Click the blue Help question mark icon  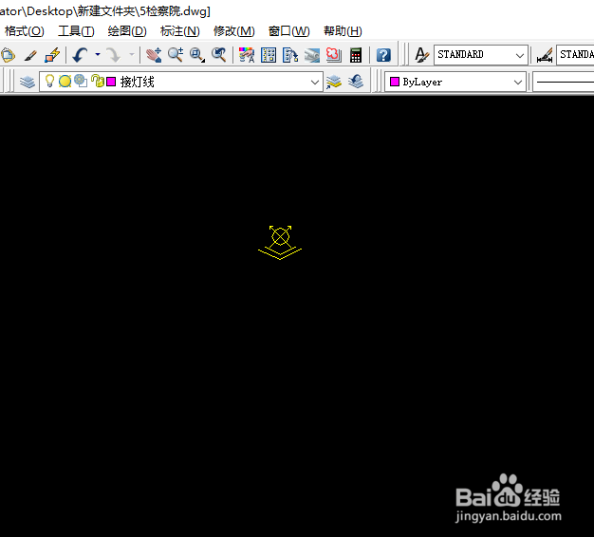(x=383, y=55)
